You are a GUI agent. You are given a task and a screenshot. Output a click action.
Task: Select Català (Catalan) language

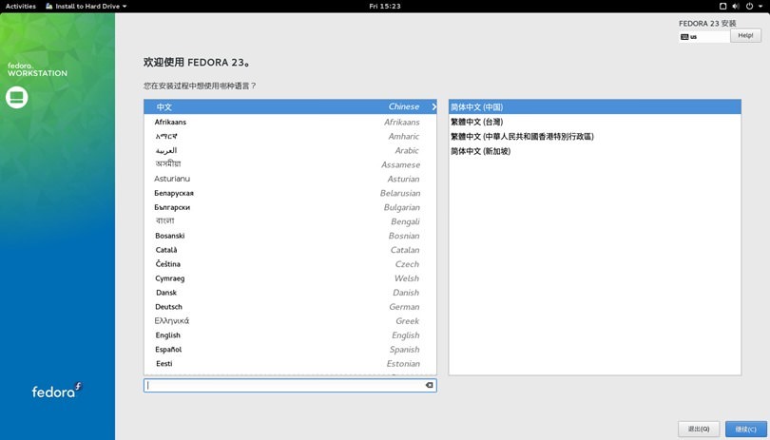tap(290, 250)
